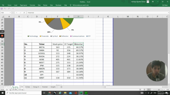Switch to the Insert ribbon tab
Viewport: 170px width, 95px height.
(x=16, y=5)
